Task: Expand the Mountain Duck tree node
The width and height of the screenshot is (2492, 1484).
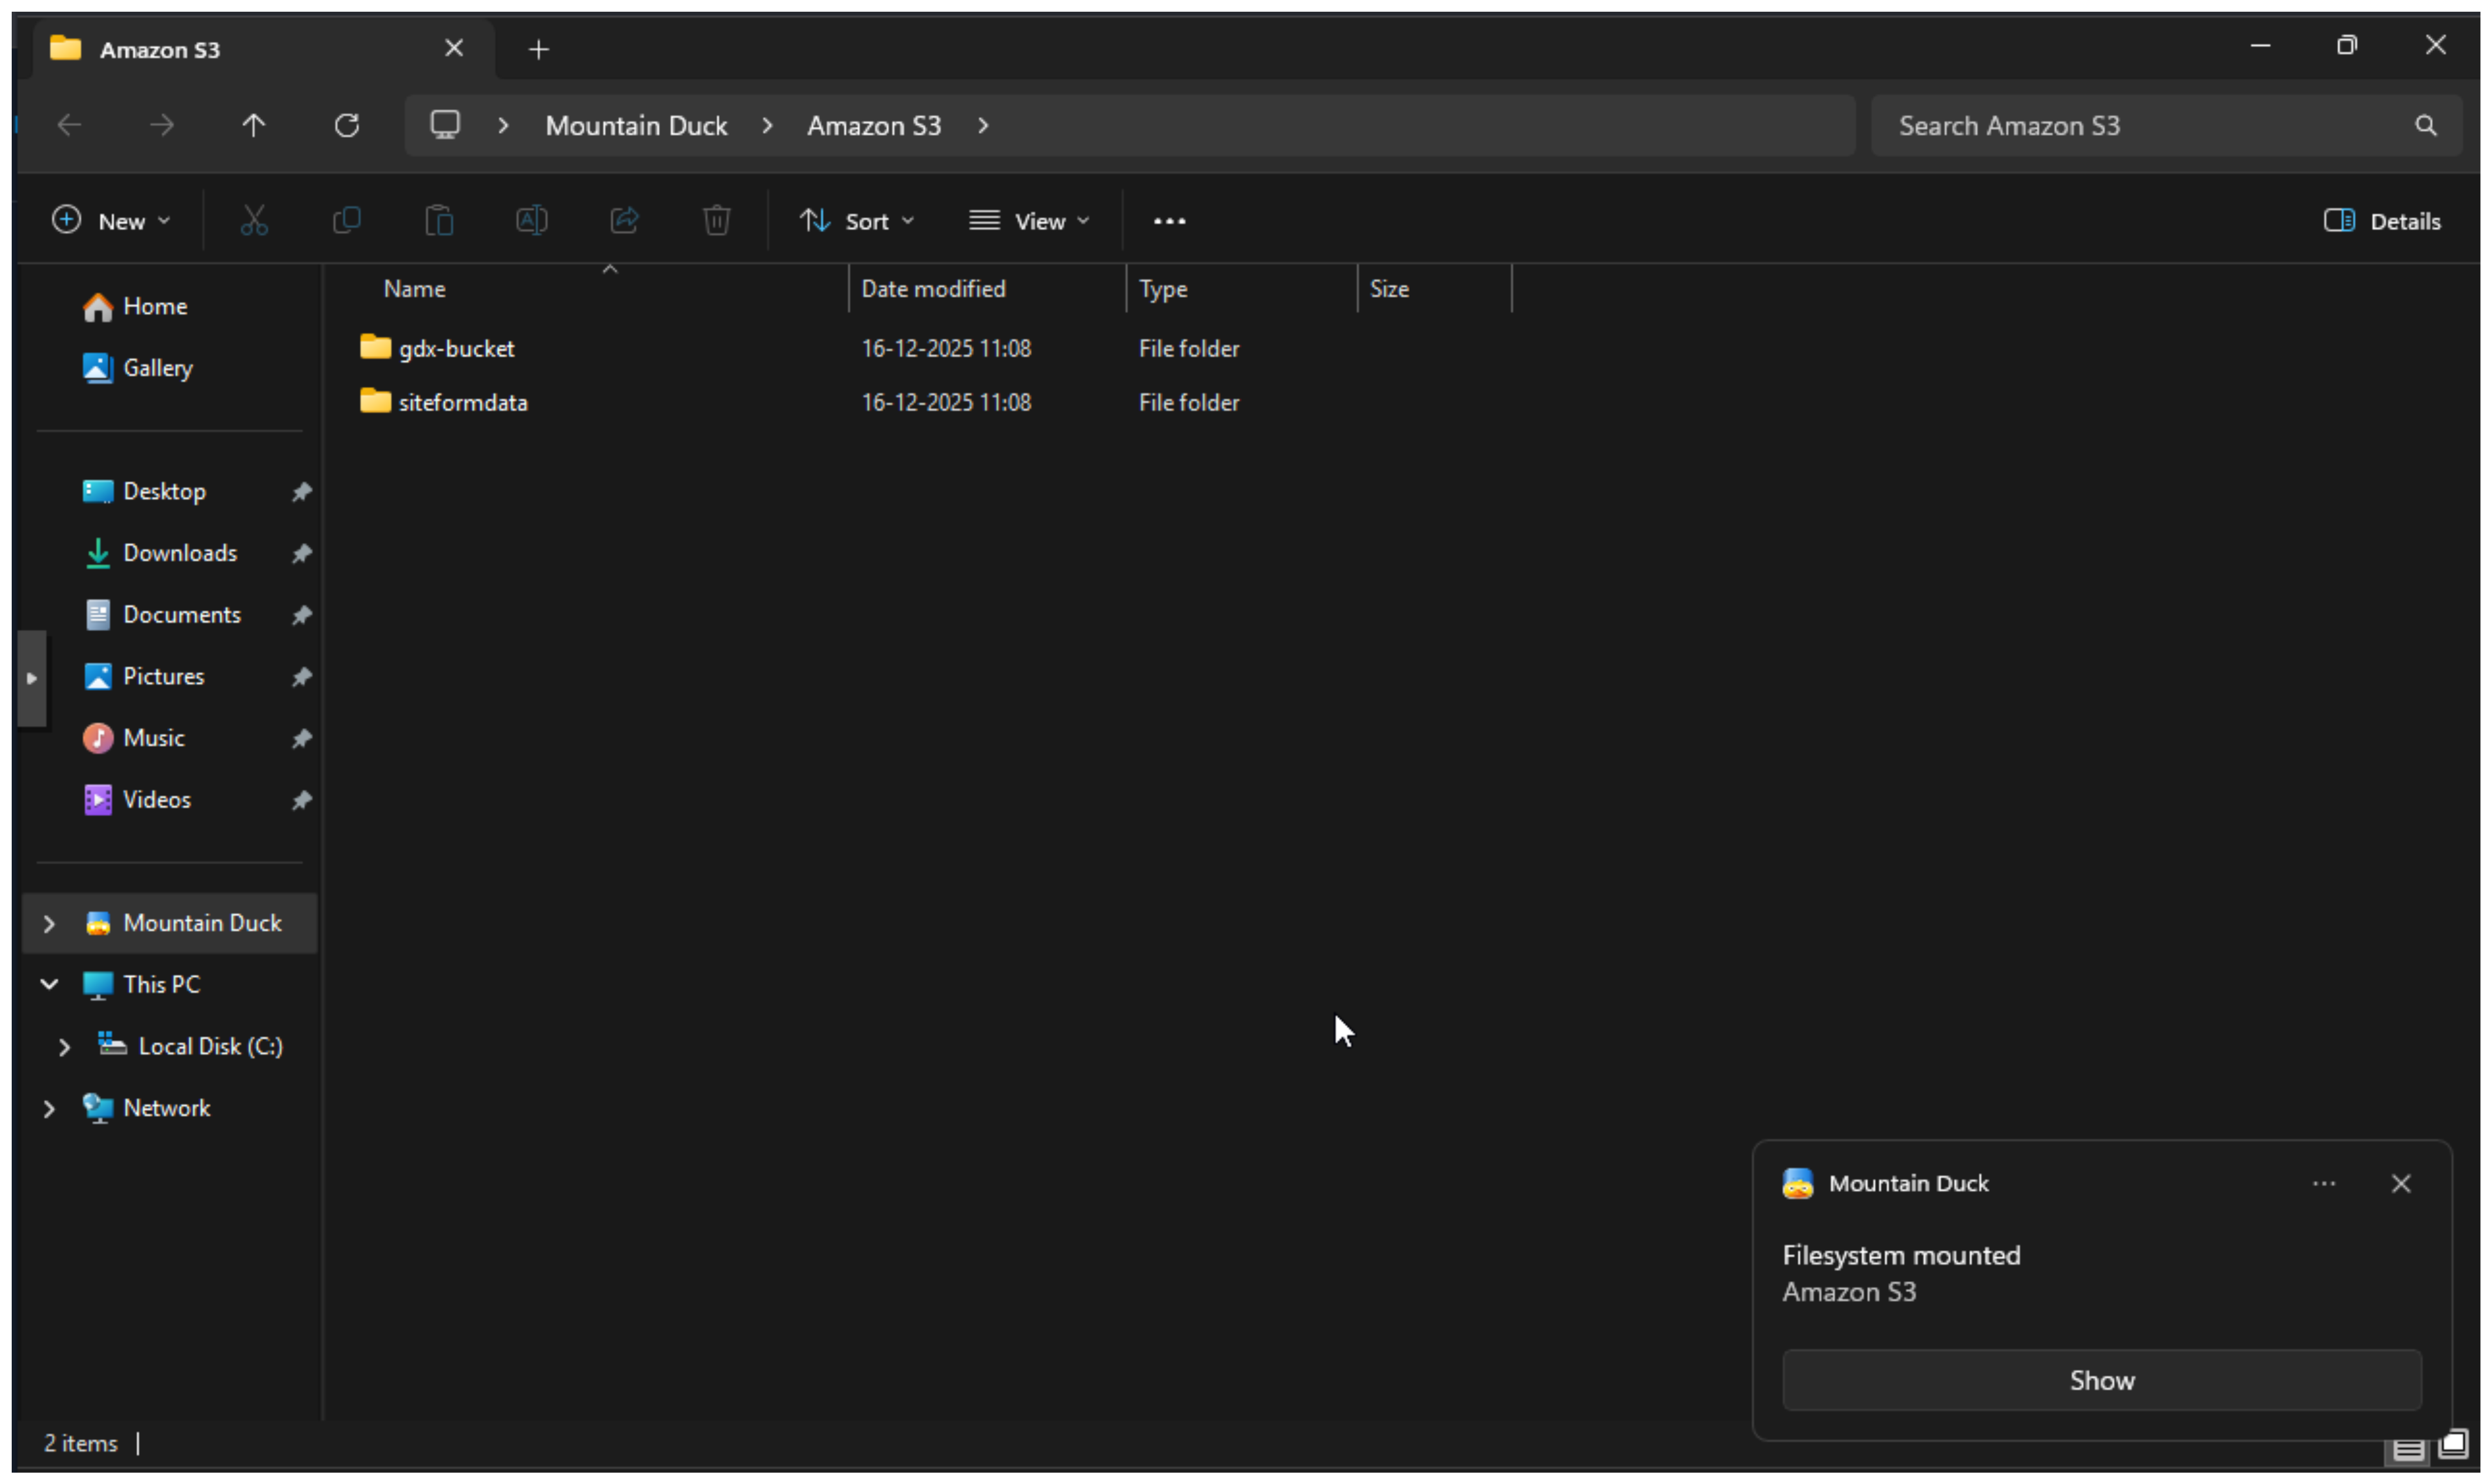Action: 49,923
